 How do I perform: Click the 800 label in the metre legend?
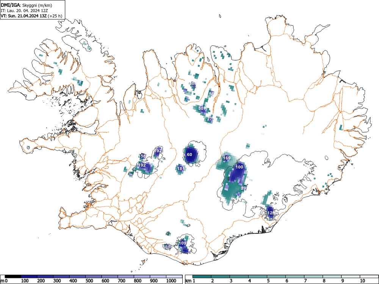click(138, 281)
